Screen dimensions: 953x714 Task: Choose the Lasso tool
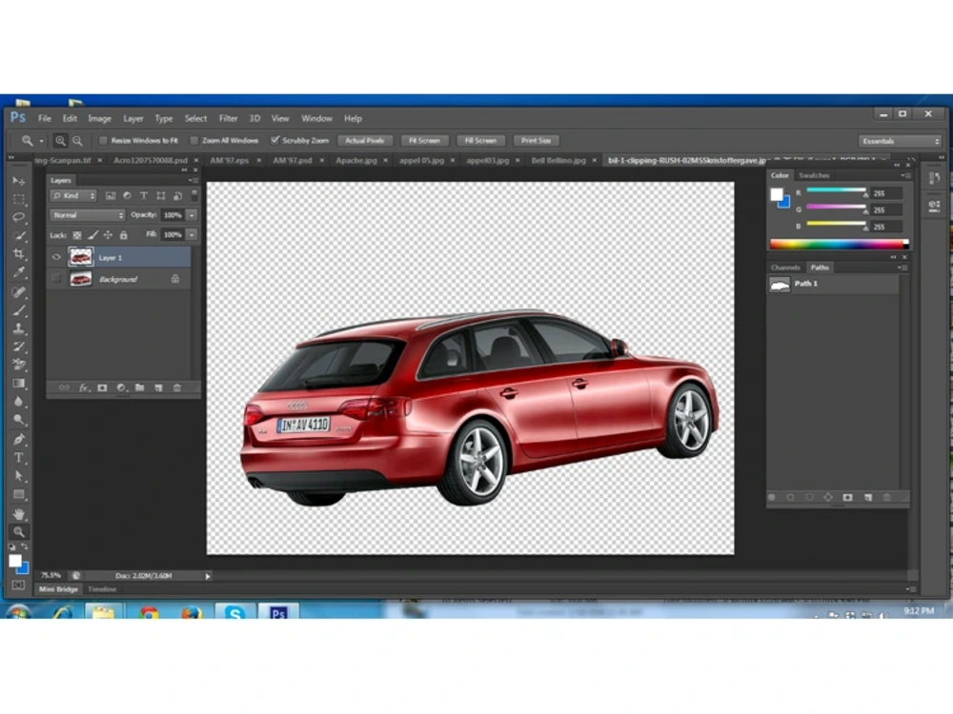tap(19, 217)
